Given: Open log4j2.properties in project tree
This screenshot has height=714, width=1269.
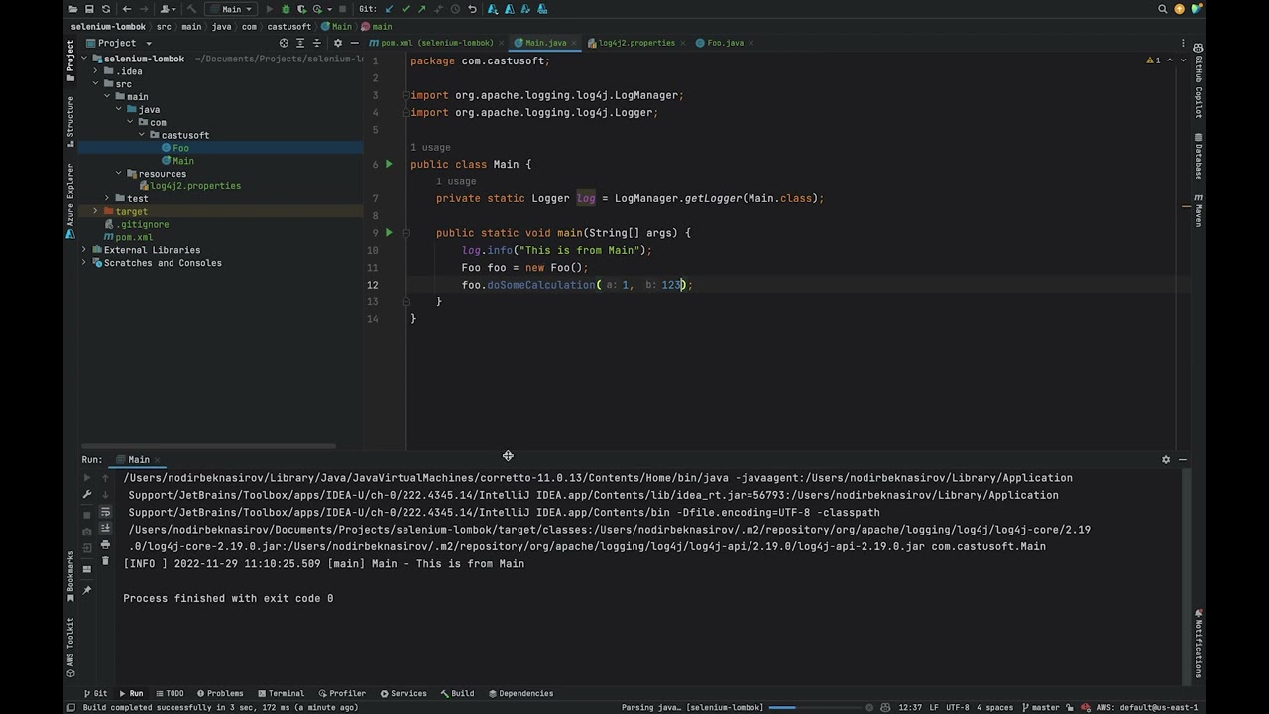Looking at the screenshot, I should point(189,186).
